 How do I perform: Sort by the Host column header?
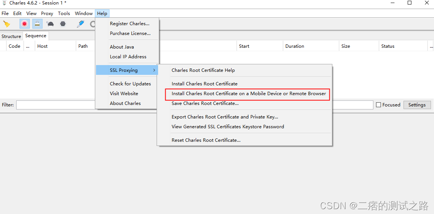click(x=55, y=46)
